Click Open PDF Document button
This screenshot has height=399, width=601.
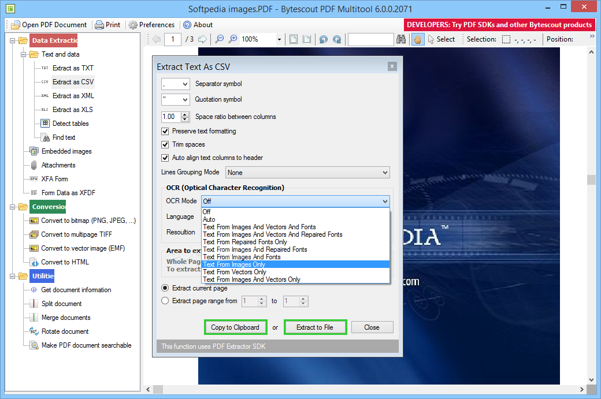click(x=49, y=25)
